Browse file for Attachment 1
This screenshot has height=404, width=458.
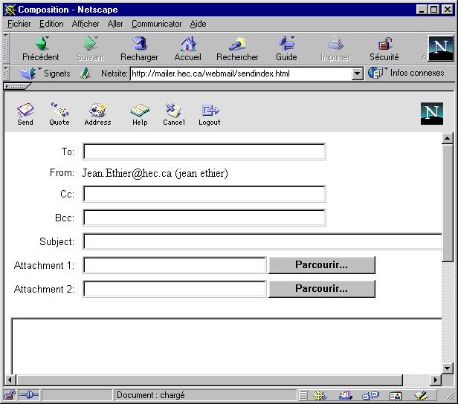tap(322, 265)
